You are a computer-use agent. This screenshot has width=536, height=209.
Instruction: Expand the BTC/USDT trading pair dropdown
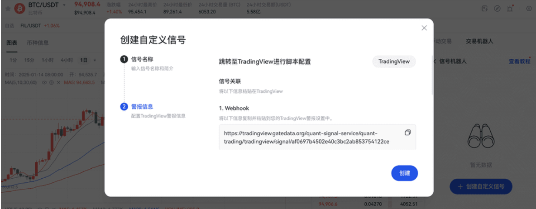[x=64, y=5]
